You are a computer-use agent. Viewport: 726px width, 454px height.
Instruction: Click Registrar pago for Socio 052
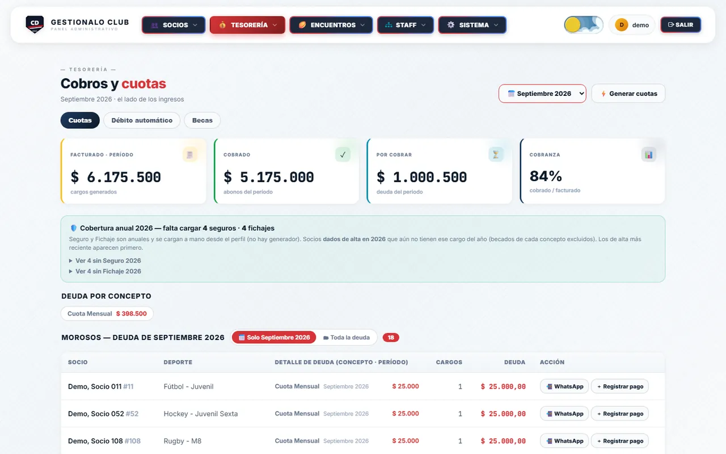(620, 414)
